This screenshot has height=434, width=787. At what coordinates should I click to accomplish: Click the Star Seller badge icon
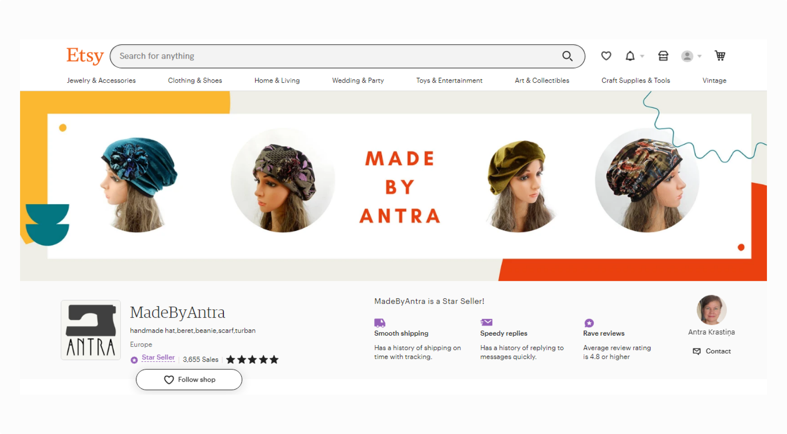click(134, 360)
